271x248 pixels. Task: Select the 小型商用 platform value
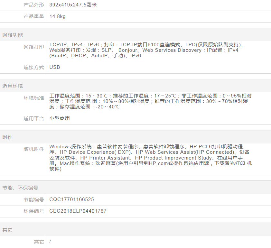[x=60, y=118]
